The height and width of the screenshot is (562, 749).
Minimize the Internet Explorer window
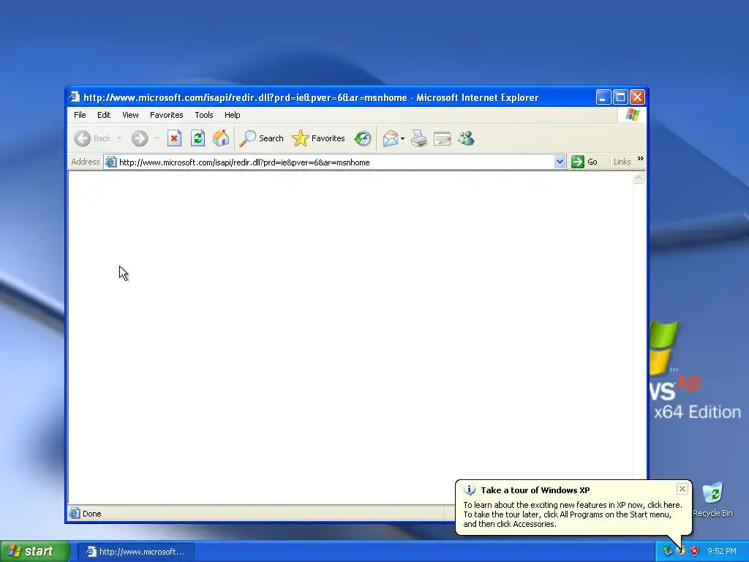(603, 97)
